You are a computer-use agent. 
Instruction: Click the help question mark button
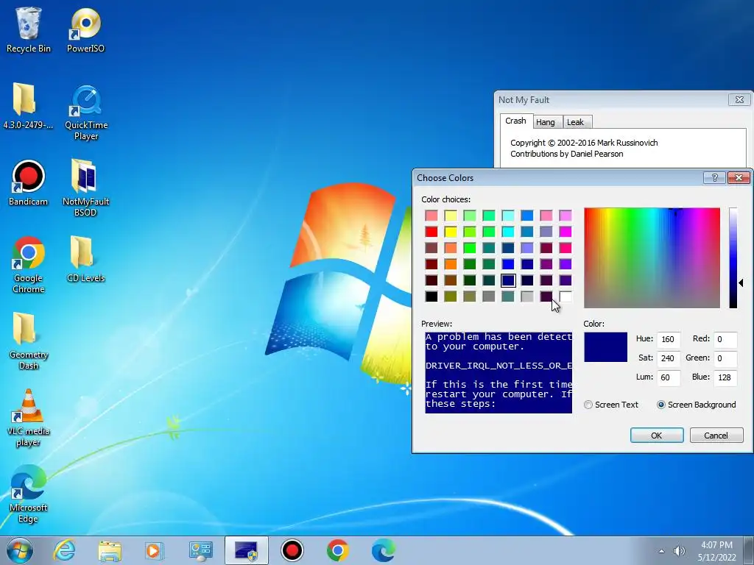714,178
